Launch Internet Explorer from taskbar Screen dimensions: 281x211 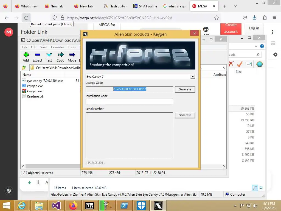[x=21, y=206]
